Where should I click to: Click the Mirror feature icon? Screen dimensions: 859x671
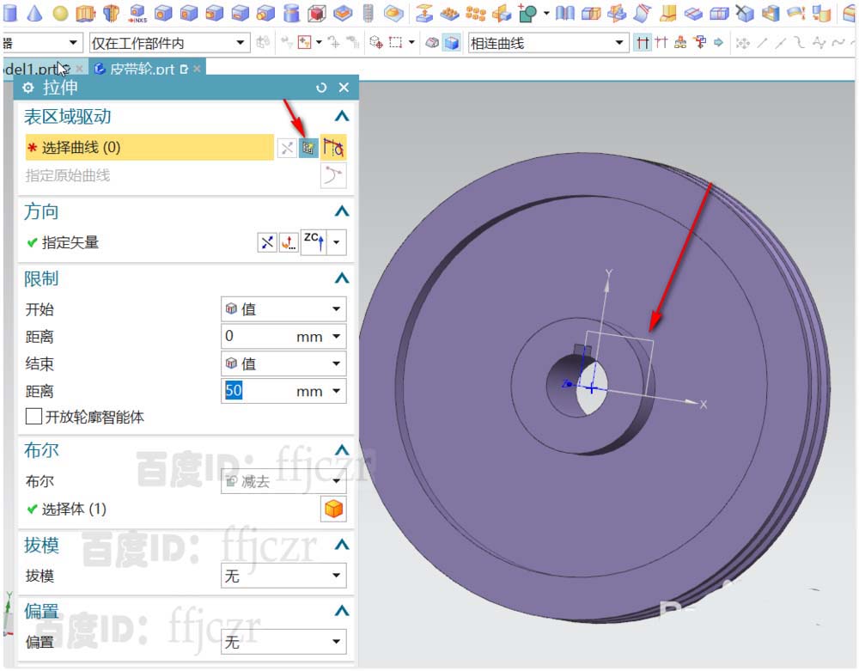(502, 13)
